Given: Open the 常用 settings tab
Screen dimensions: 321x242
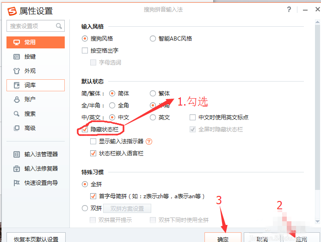Looking at the screenshot, I should coord(36,42).
